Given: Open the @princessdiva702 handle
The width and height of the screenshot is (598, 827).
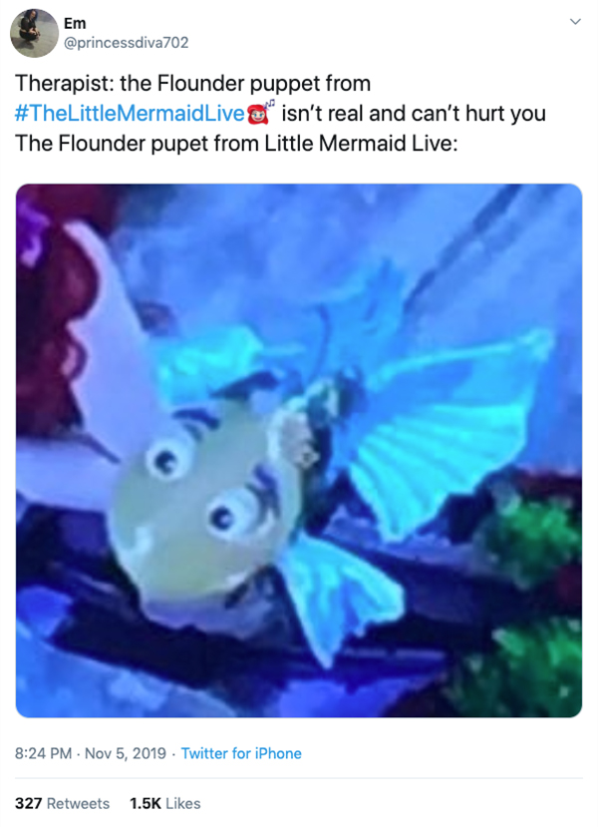Looking at the screenshot, I should point(126,42).
